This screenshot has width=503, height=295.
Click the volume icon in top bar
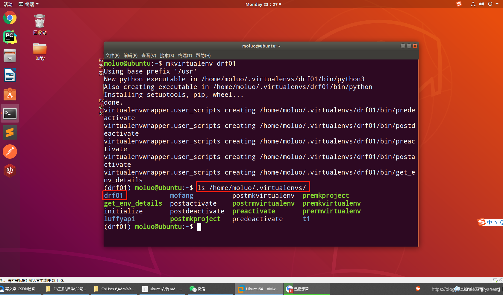[481, 4]
